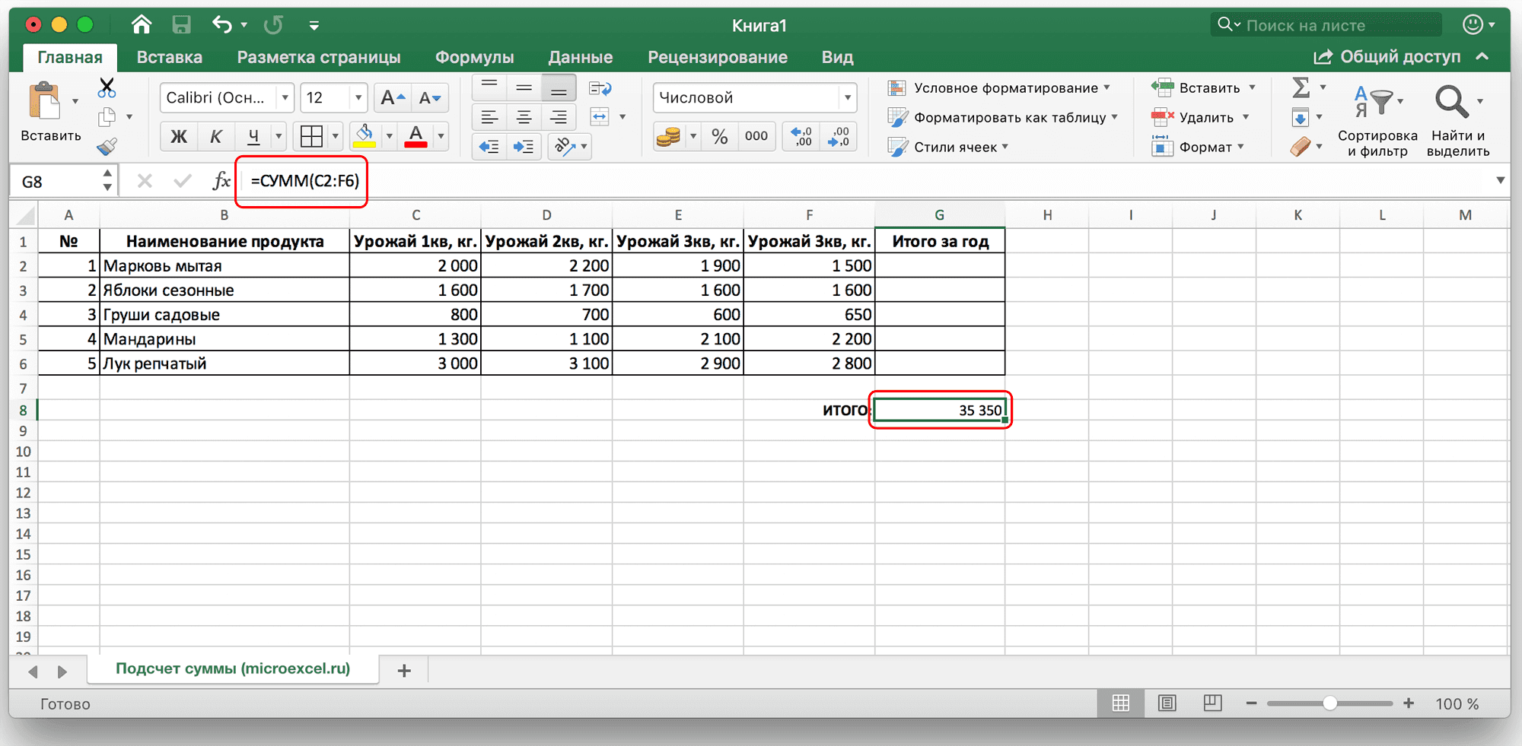This screenshot has height=746, width=1522.
Task: Enable wrap text alignment option
Action: (x=600, y=87)
